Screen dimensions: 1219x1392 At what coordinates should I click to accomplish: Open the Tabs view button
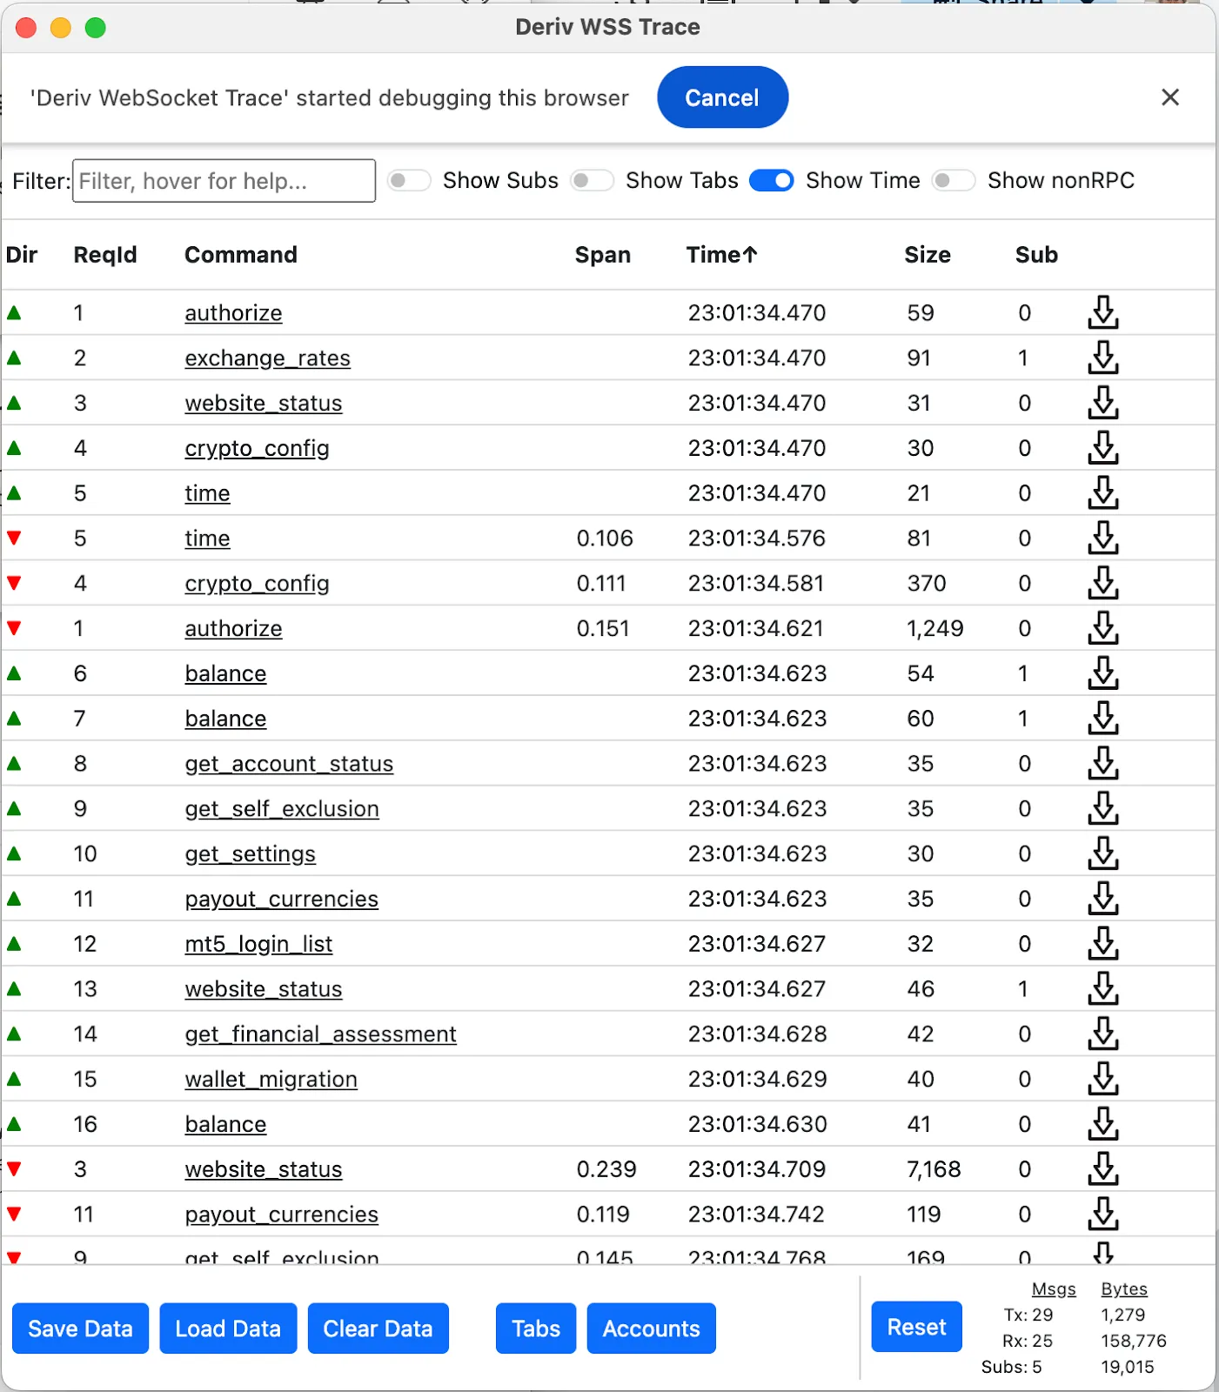[x=536, y=1328]
